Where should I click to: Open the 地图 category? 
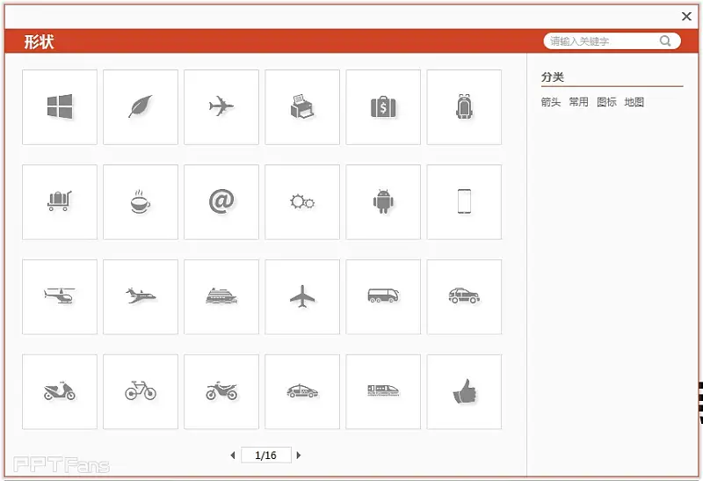(x=634, y=102)
